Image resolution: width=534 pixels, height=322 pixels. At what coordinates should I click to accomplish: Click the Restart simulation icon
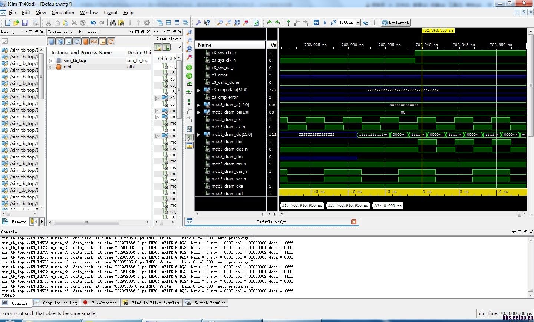pos(316,23)
